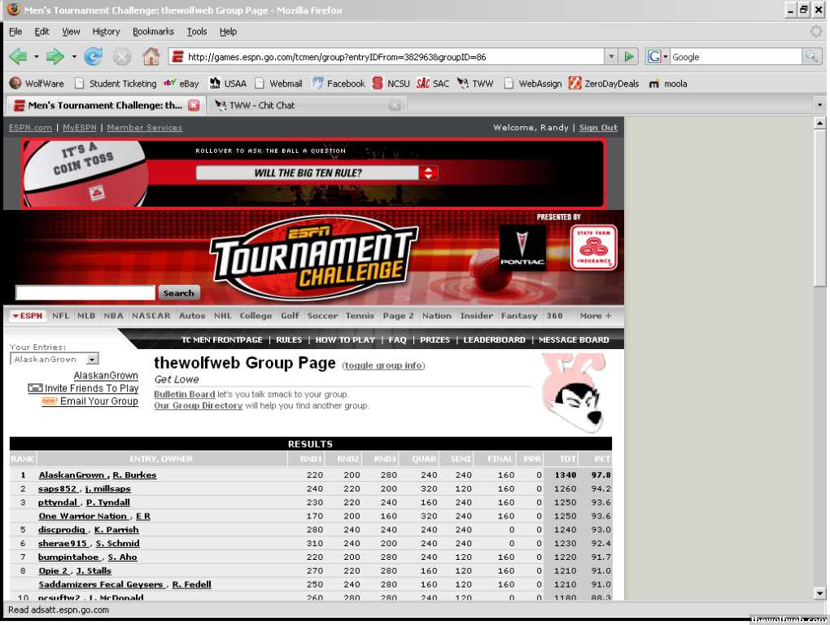Open the Bookmarks menu

(x=153, y=32)
